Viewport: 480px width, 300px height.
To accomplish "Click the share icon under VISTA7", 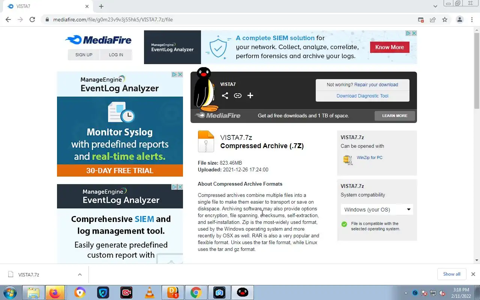I will (225, 96).
